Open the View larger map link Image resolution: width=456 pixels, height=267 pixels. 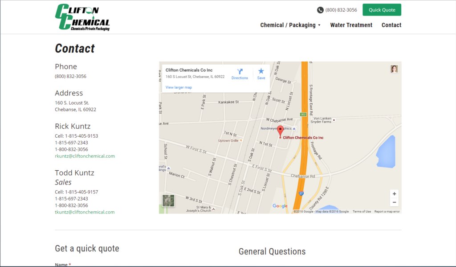pyautogui.click(x=179, y=87)
